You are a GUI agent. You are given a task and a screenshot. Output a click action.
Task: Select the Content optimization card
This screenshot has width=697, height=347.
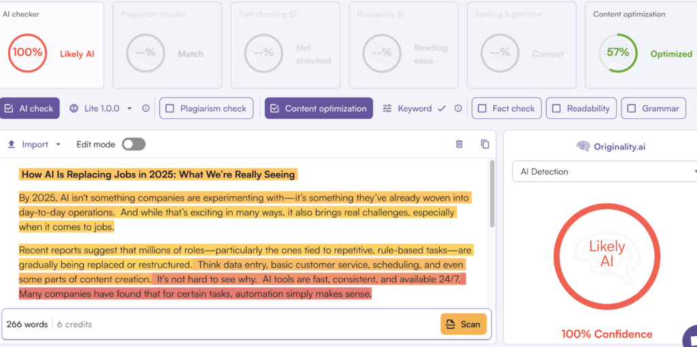[x=641, y=45]
